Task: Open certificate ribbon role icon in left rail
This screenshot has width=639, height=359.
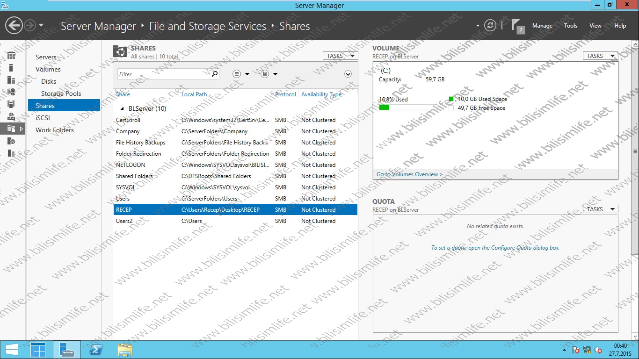Action: coord(11,92)
